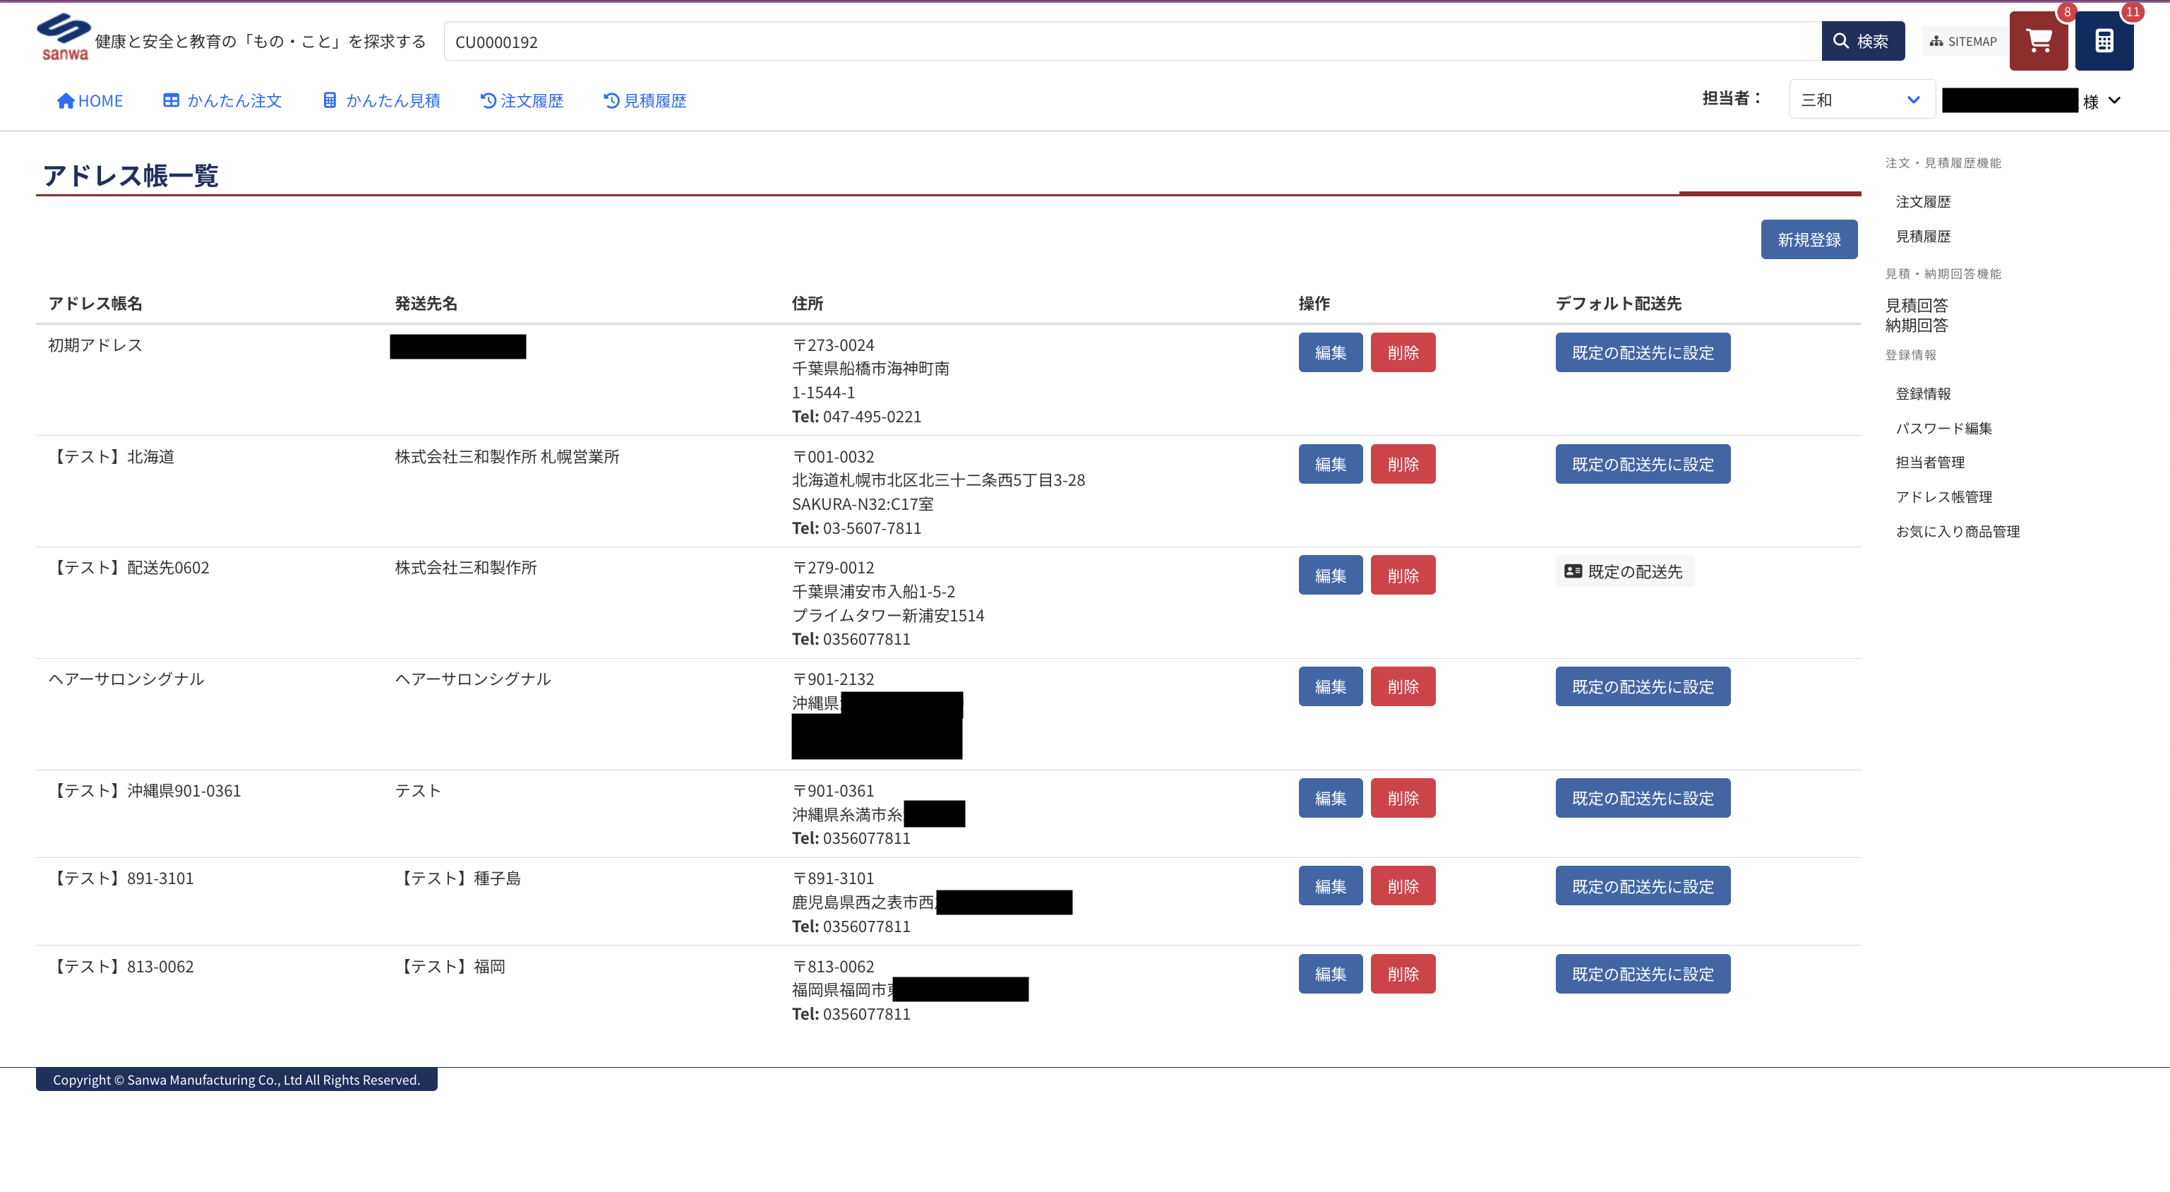Click the 見積履歴 history icon

pyautogui.click(x=611, y=101)
